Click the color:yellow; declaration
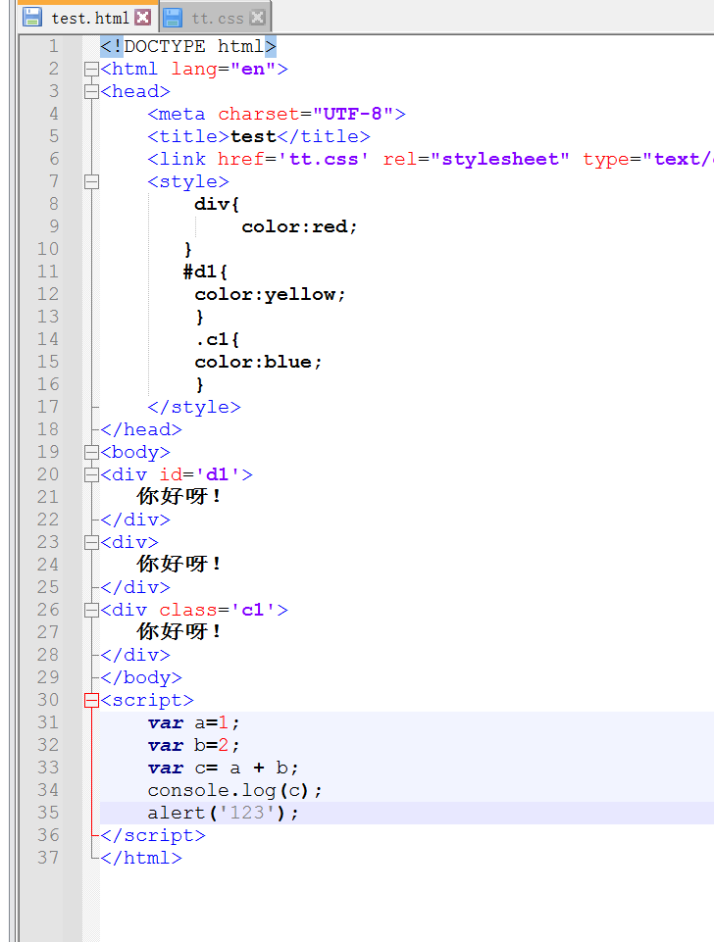Screen dimensions: 714x942 pos(270,294)
